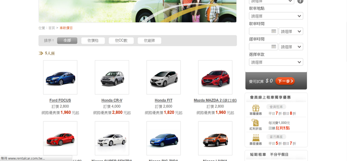
Task: Click the 短期租車 不分平假日 heading
Action: coord(269,155)
